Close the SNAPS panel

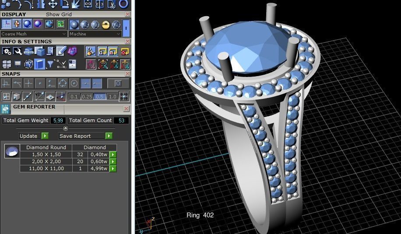(127, 73)
